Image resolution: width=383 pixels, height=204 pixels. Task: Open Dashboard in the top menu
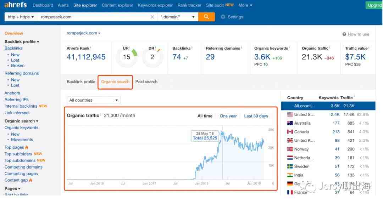coord(43,5)
